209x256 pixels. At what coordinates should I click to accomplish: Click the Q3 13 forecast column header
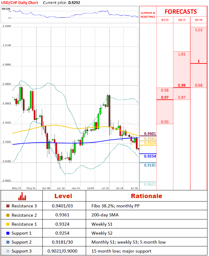click(165, 20)
